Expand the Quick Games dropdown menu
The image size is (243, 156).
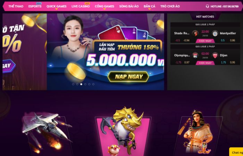coord(56,7)
